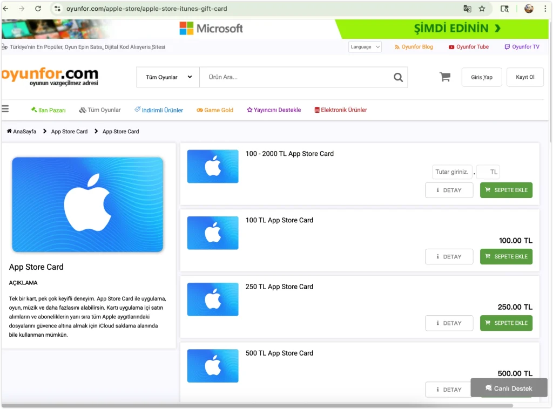Bookmark this page with star icon

482,9
